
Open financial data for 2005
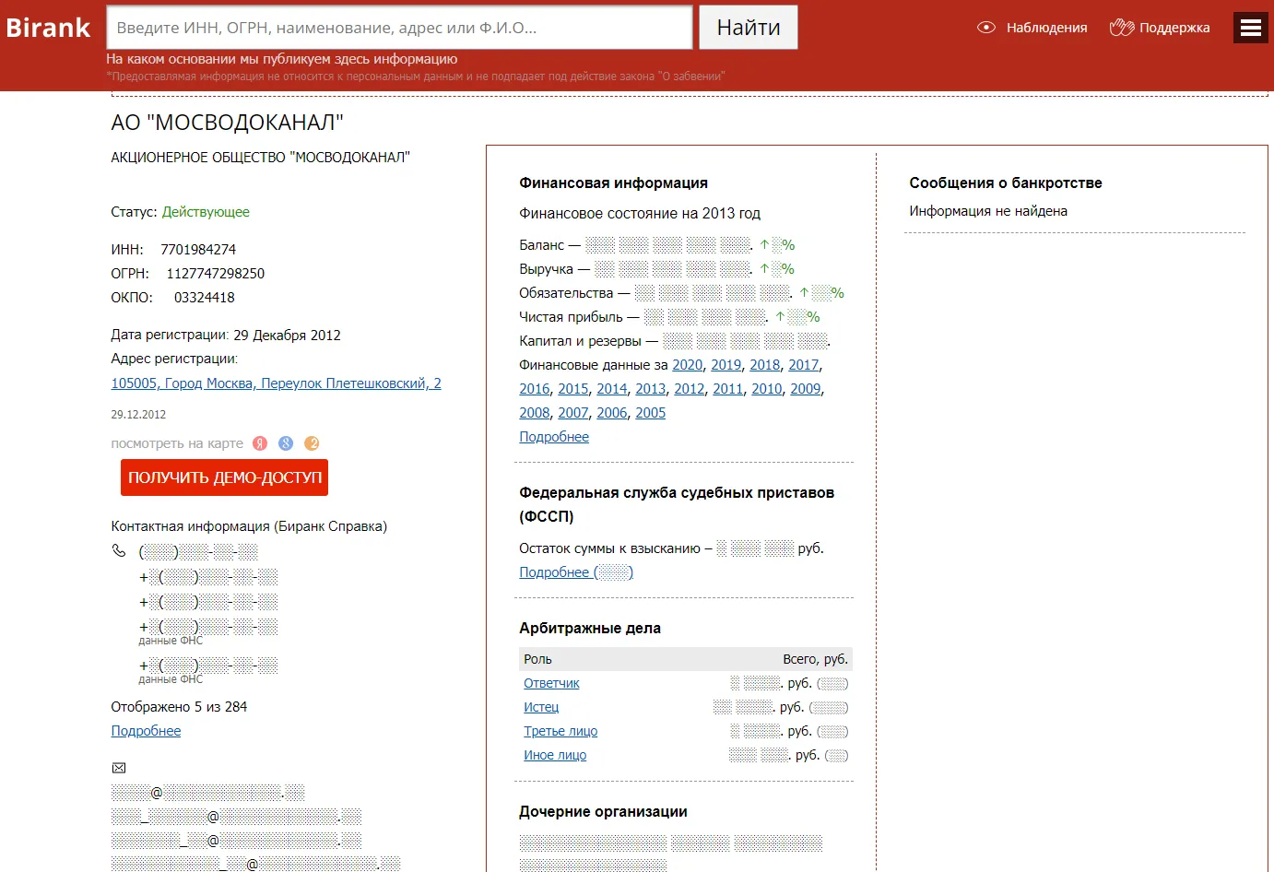(x=650, y=413)
